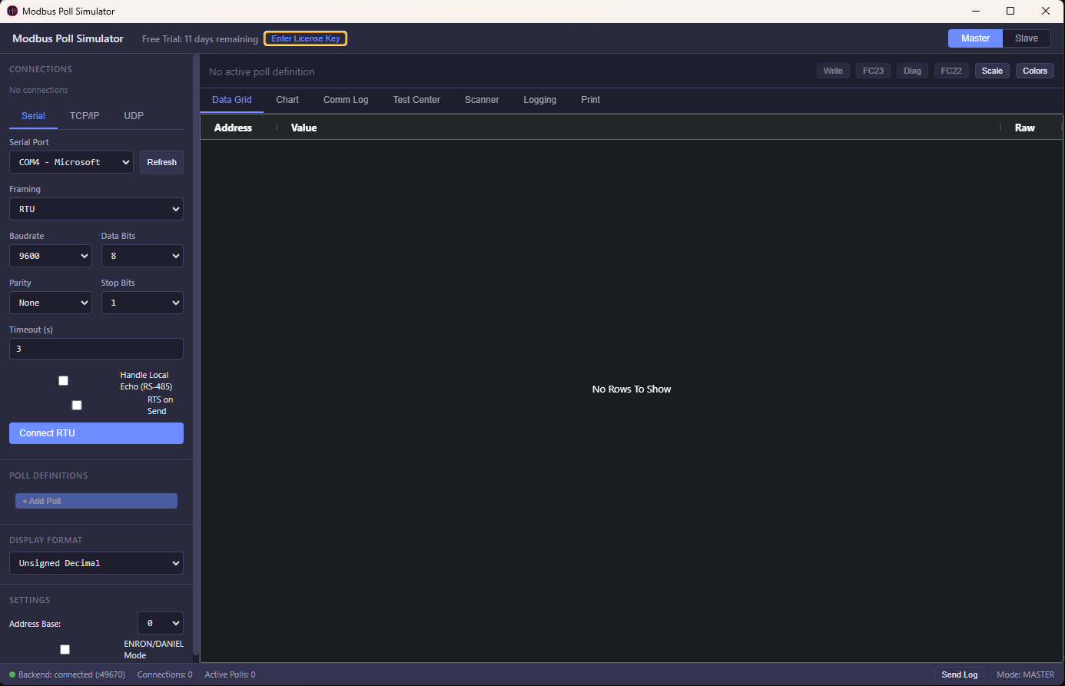Select the FC23 toolbar function
Screen dimensions: 1065x686
tap(873, 70)
